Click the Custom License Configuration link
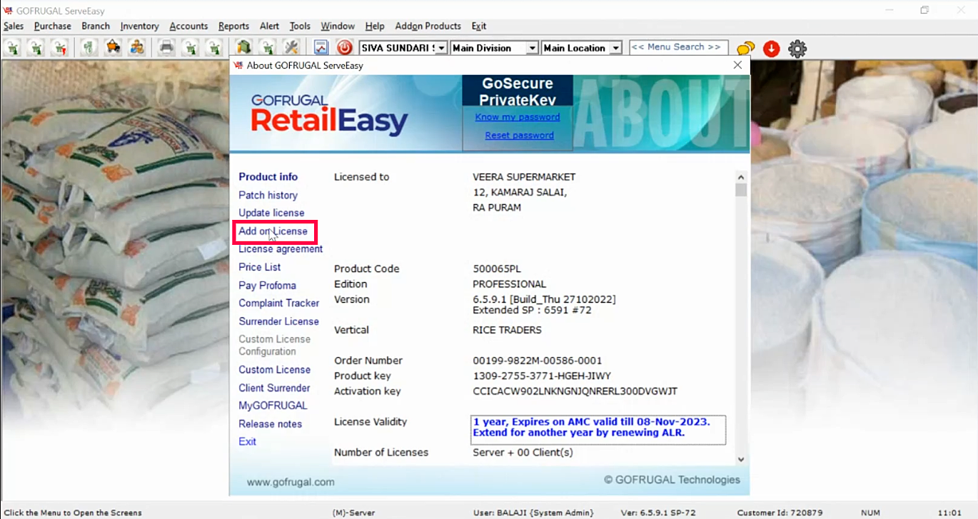 [274, 345]
